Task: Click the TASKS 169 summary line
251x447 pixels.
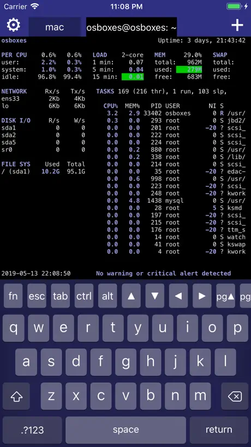Action: point(162,91)
